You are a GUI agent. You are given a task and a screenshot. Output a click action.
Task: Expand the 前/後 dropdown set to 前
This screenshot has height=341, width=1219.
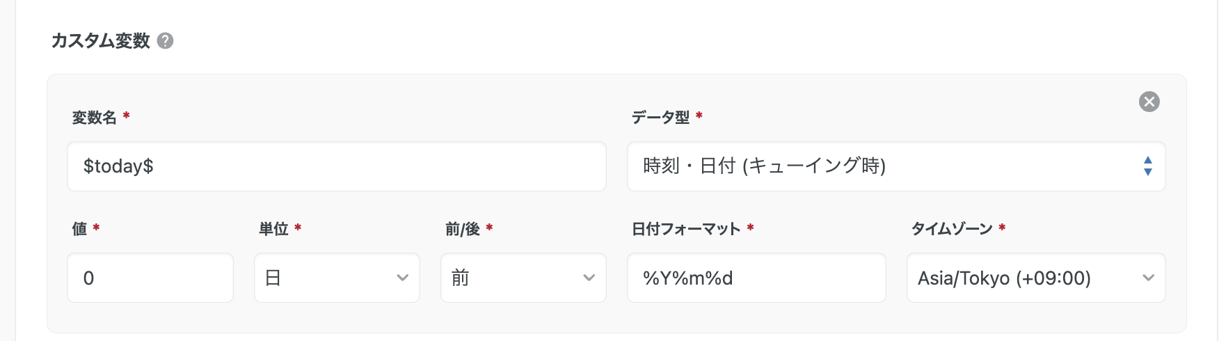point(513,278)
